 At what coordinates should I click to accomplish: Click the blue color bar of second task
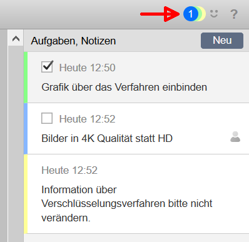[x=26, y=129]
